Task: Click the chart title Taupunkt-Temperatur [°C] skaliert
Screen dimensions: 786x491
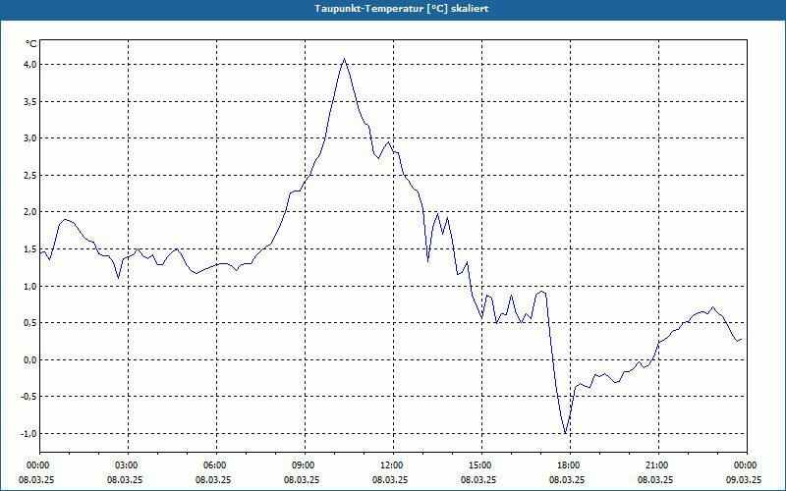Action: [402, 9]
